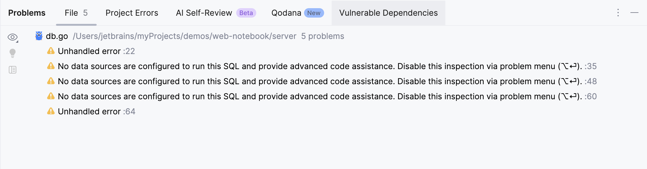Screen dimensions: 647x169
Task: Click warning icon beside Unhandled error :22
Action: tap(51, 51)
